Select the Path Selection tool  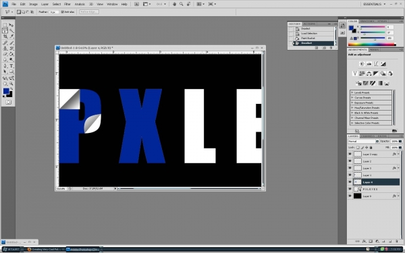click(5, 72)
